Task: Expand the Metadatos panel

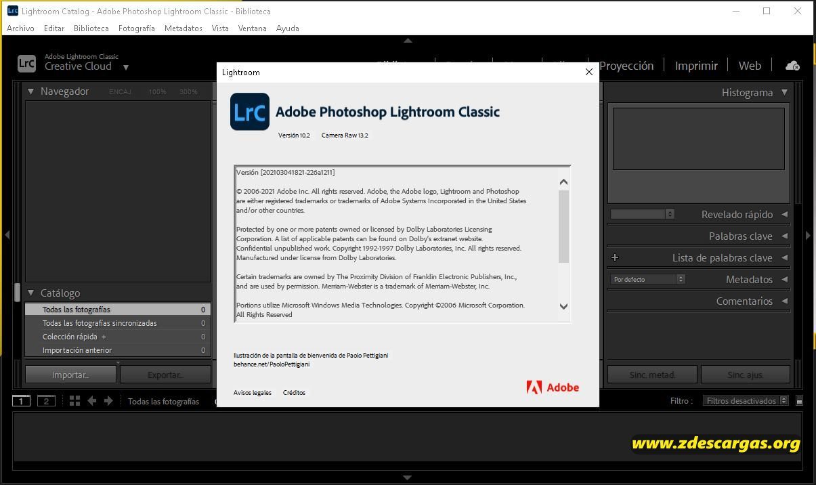Action: (x=785, y=279)
